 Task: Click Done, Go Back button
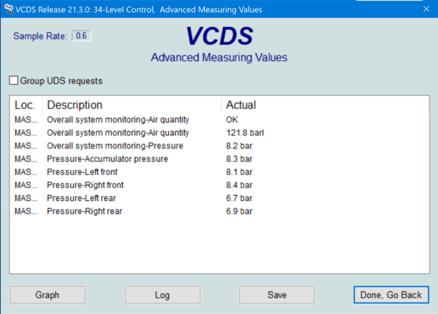point(391,295)
